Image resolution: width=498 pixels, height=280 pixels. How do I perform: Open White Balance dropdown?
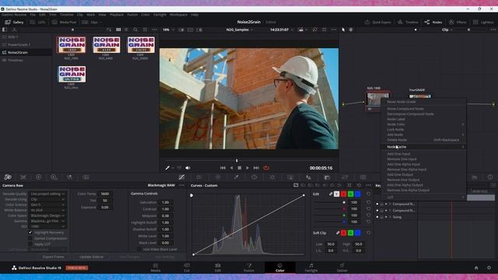(x=47, y=210)
